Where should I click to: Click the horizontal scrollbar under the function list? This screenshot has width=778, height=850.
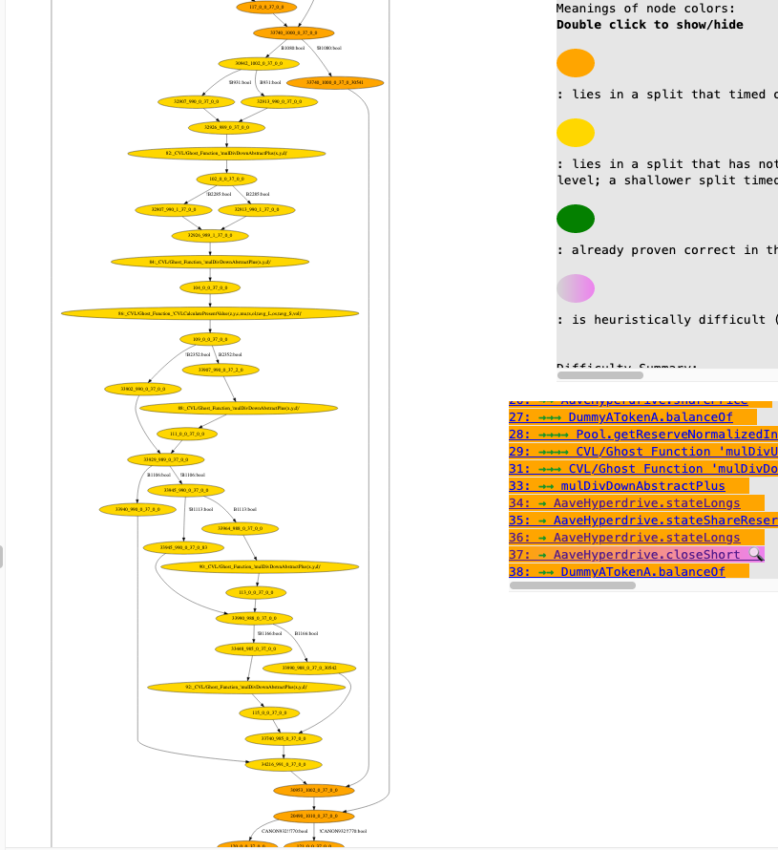tap(573, 584)
